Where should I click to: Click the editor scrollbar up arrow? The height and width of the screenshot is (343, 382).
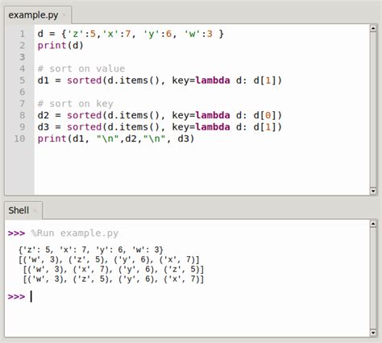pos(373,28)
